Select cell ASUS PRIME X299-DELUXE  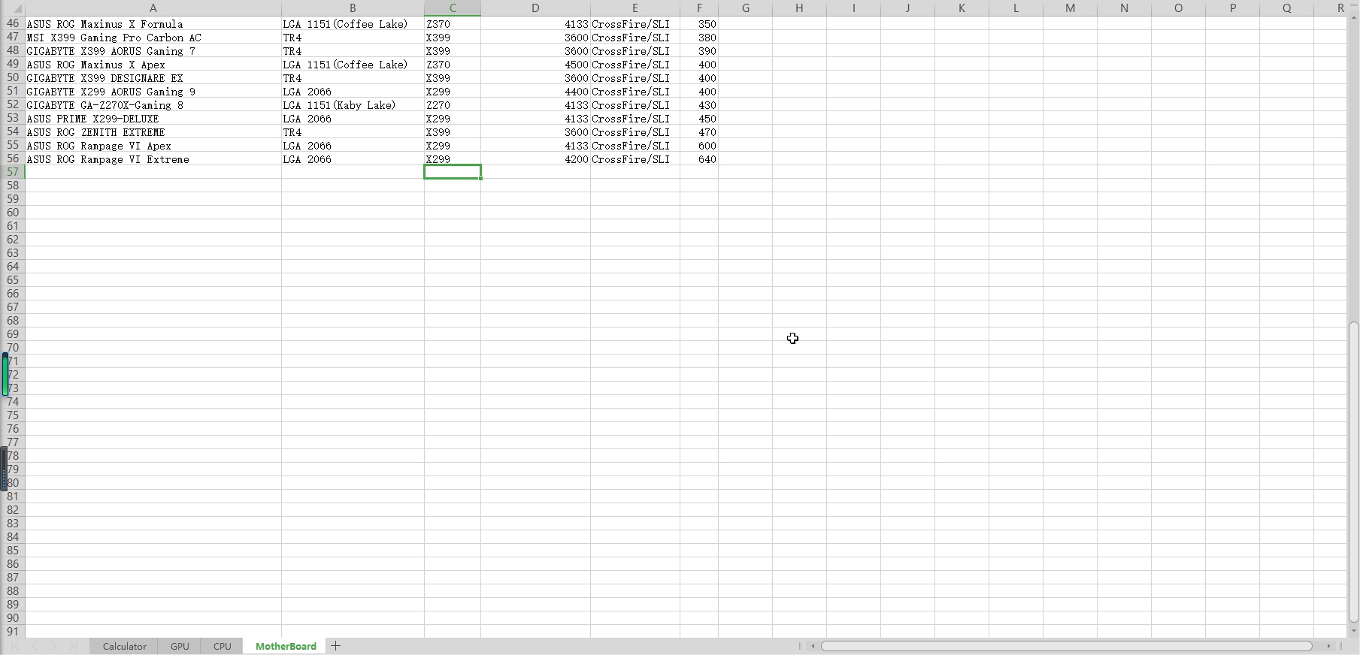click(153, 119)
